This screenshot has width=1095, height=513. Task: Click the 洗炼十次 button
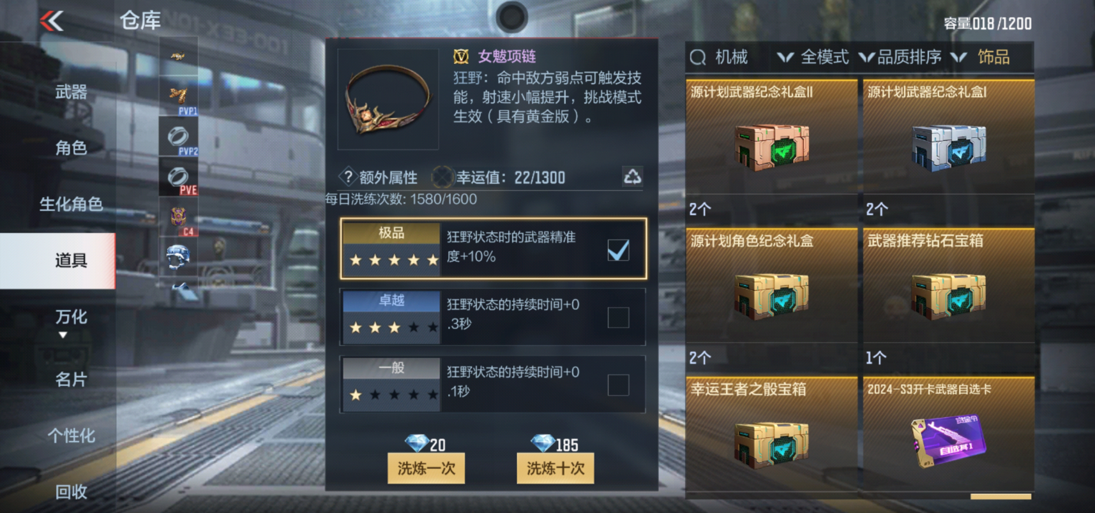[555, 468]
